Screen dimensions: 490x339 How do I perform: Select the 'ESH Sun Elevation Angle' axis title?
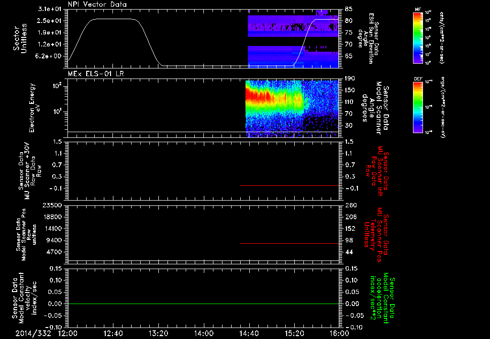368,38
